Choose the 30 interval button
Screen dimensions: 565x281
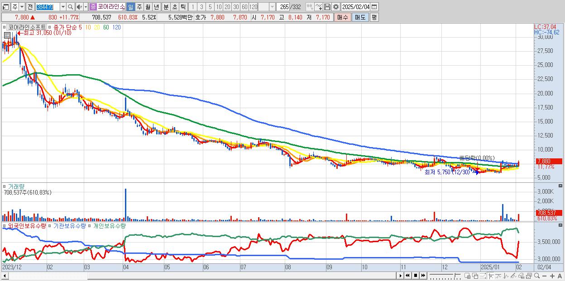236,7
